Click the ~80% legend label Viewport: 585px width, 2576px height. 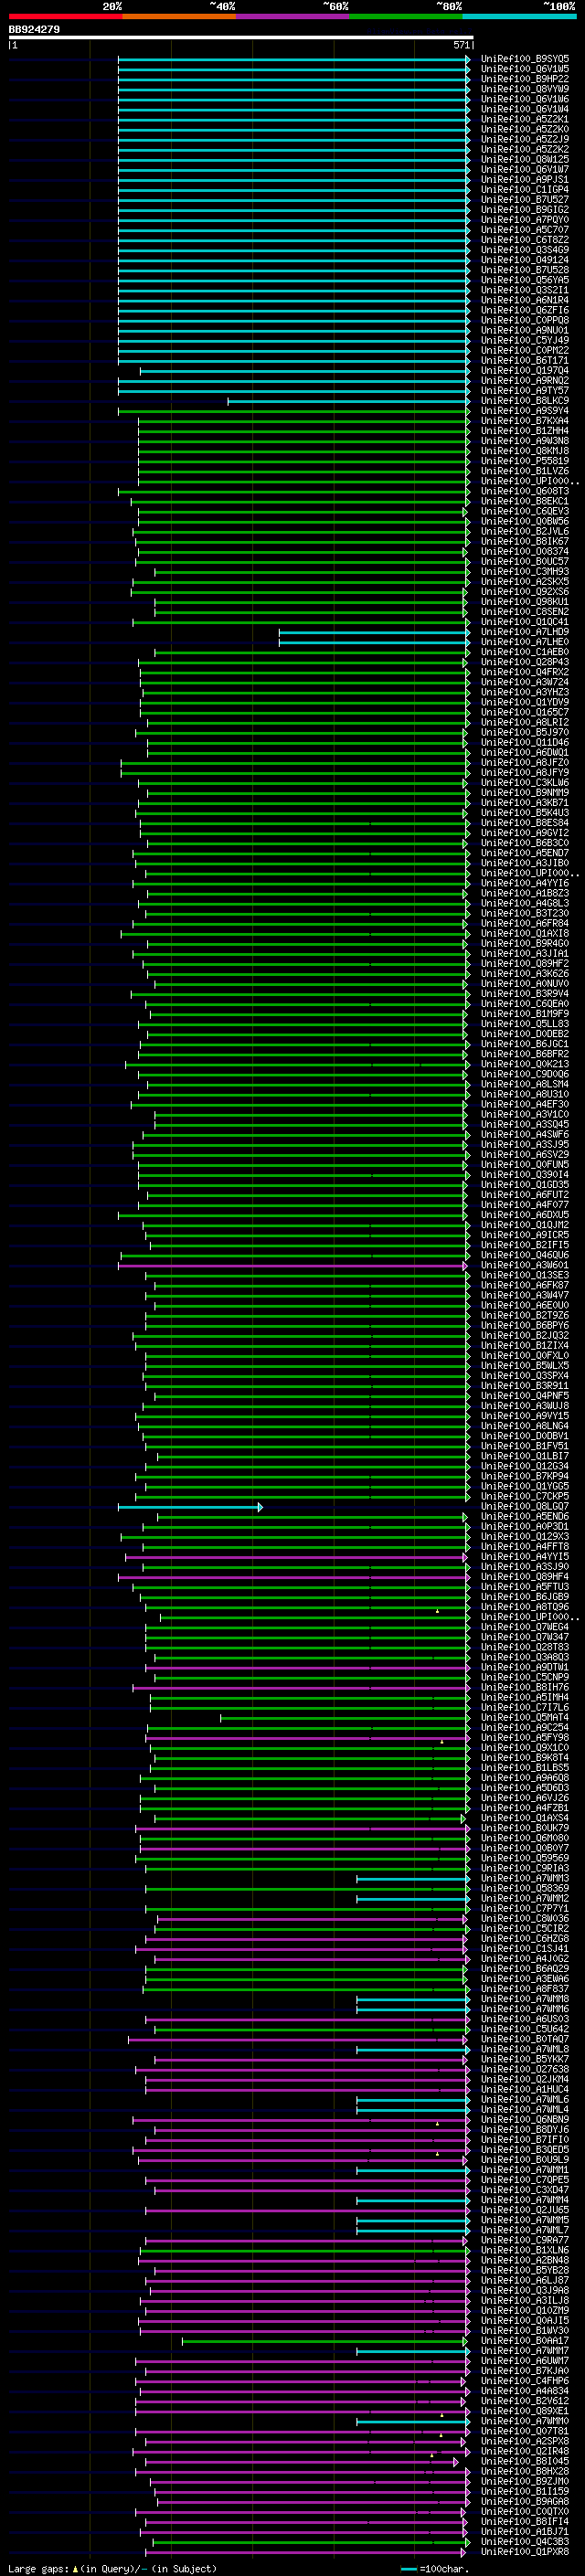coord(449,6)
